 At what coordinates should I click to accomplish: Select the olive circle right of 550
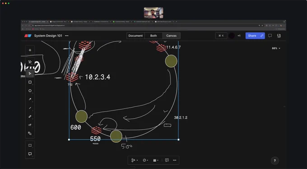(116, 136)
